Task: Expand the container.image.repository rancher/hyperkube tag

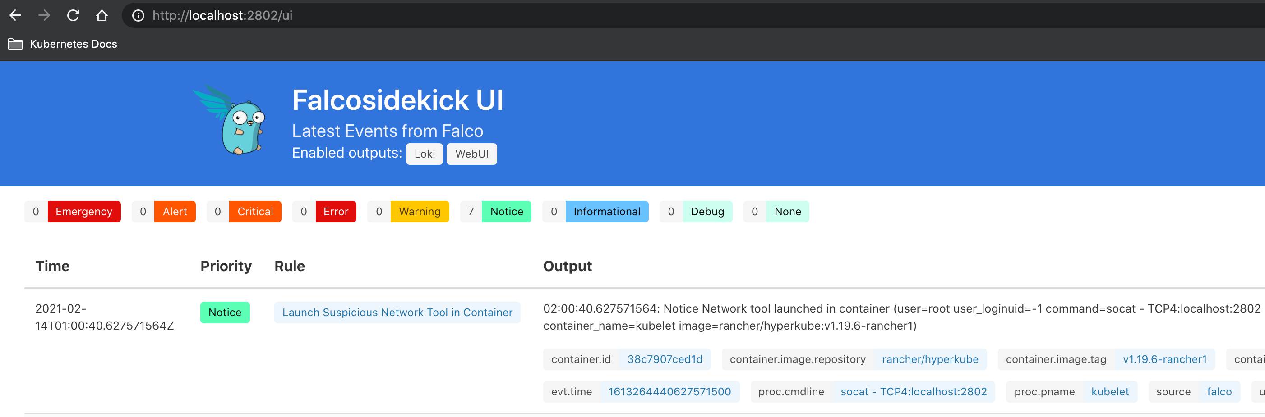Action: click(931, 359)
